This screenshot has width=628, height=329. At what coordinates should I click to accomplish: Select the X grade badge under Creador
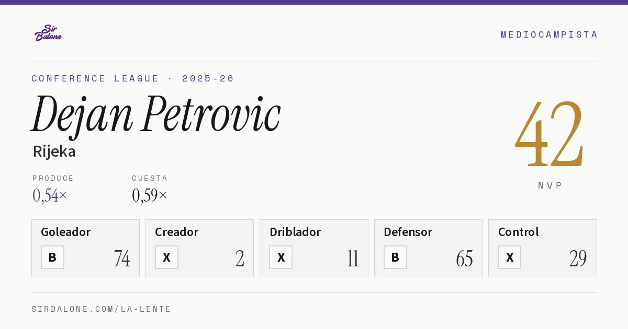tap(166, 257)
